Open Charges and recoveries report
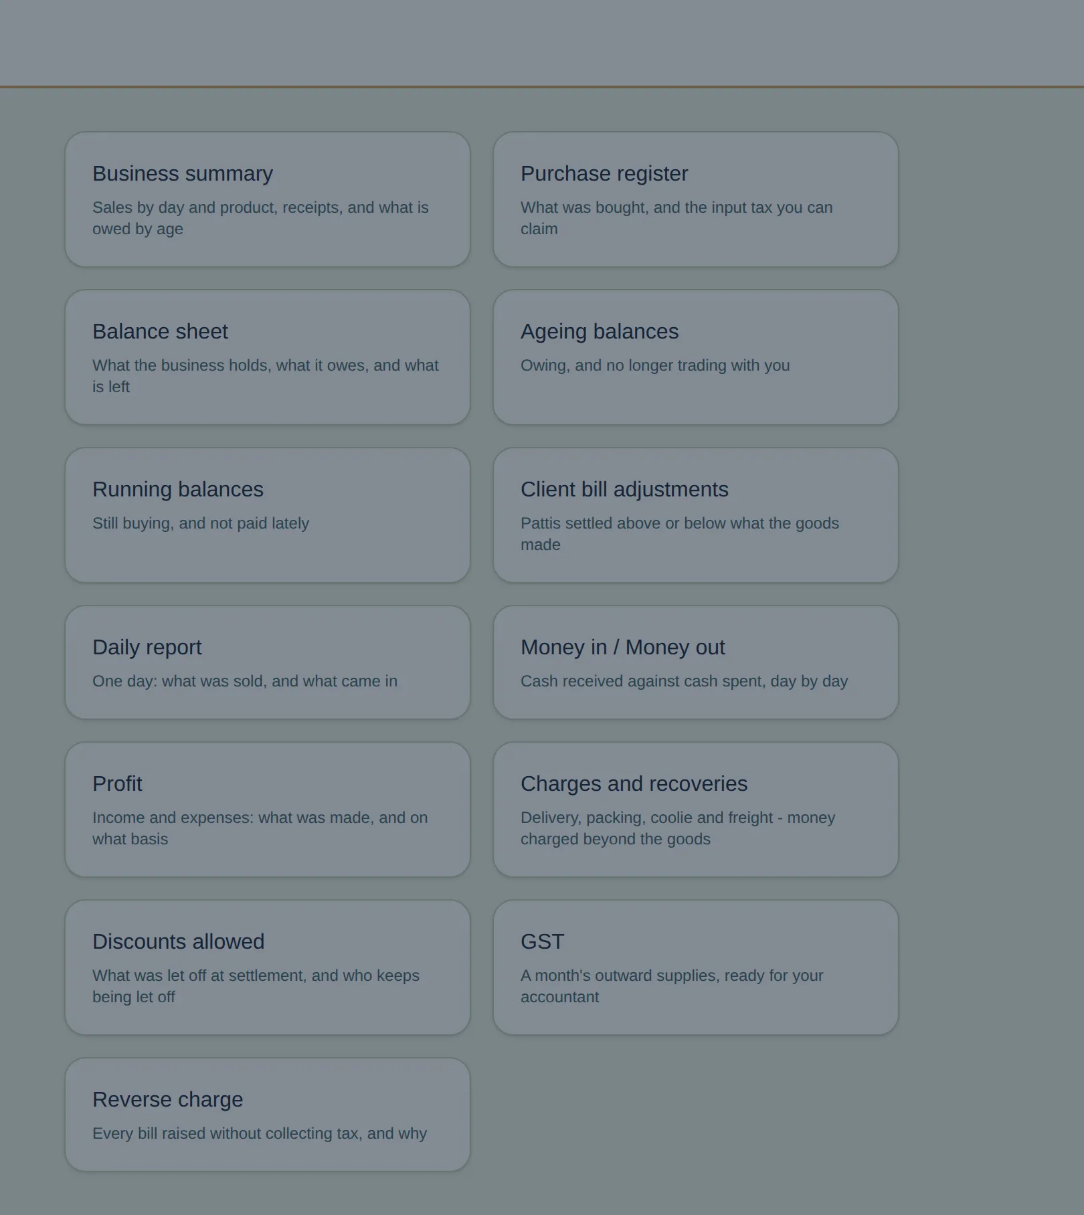This screenshot has width=1084, height=1215. coord(696,810)
